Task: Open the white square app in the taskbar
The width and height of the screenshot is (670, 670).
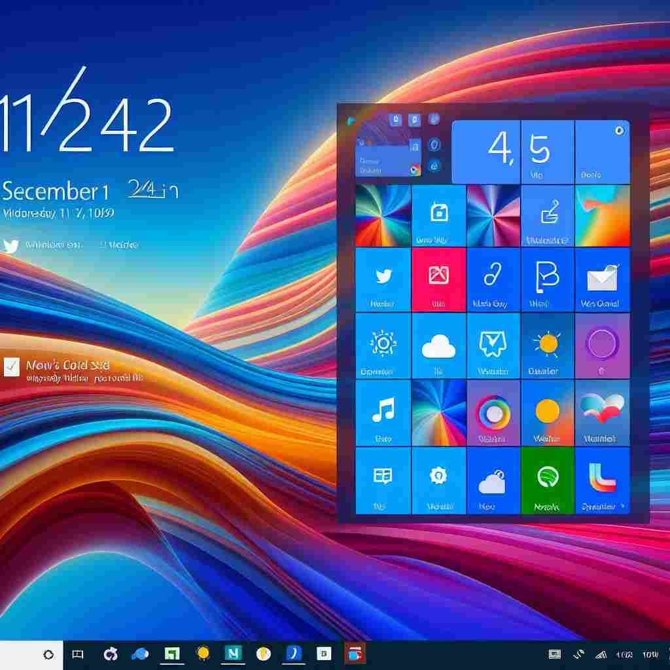Action: click(x=324, y=654)
